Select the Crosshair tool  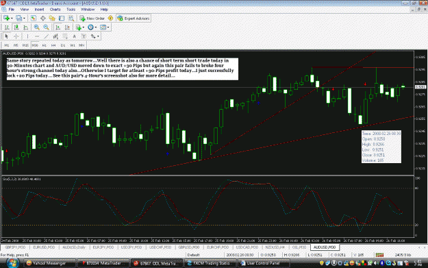click(x=16, y=36)
